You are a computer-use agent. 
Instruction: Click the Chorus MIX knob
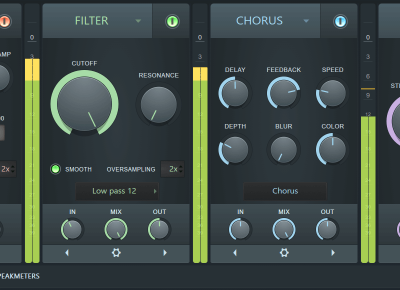pos(283,229)
